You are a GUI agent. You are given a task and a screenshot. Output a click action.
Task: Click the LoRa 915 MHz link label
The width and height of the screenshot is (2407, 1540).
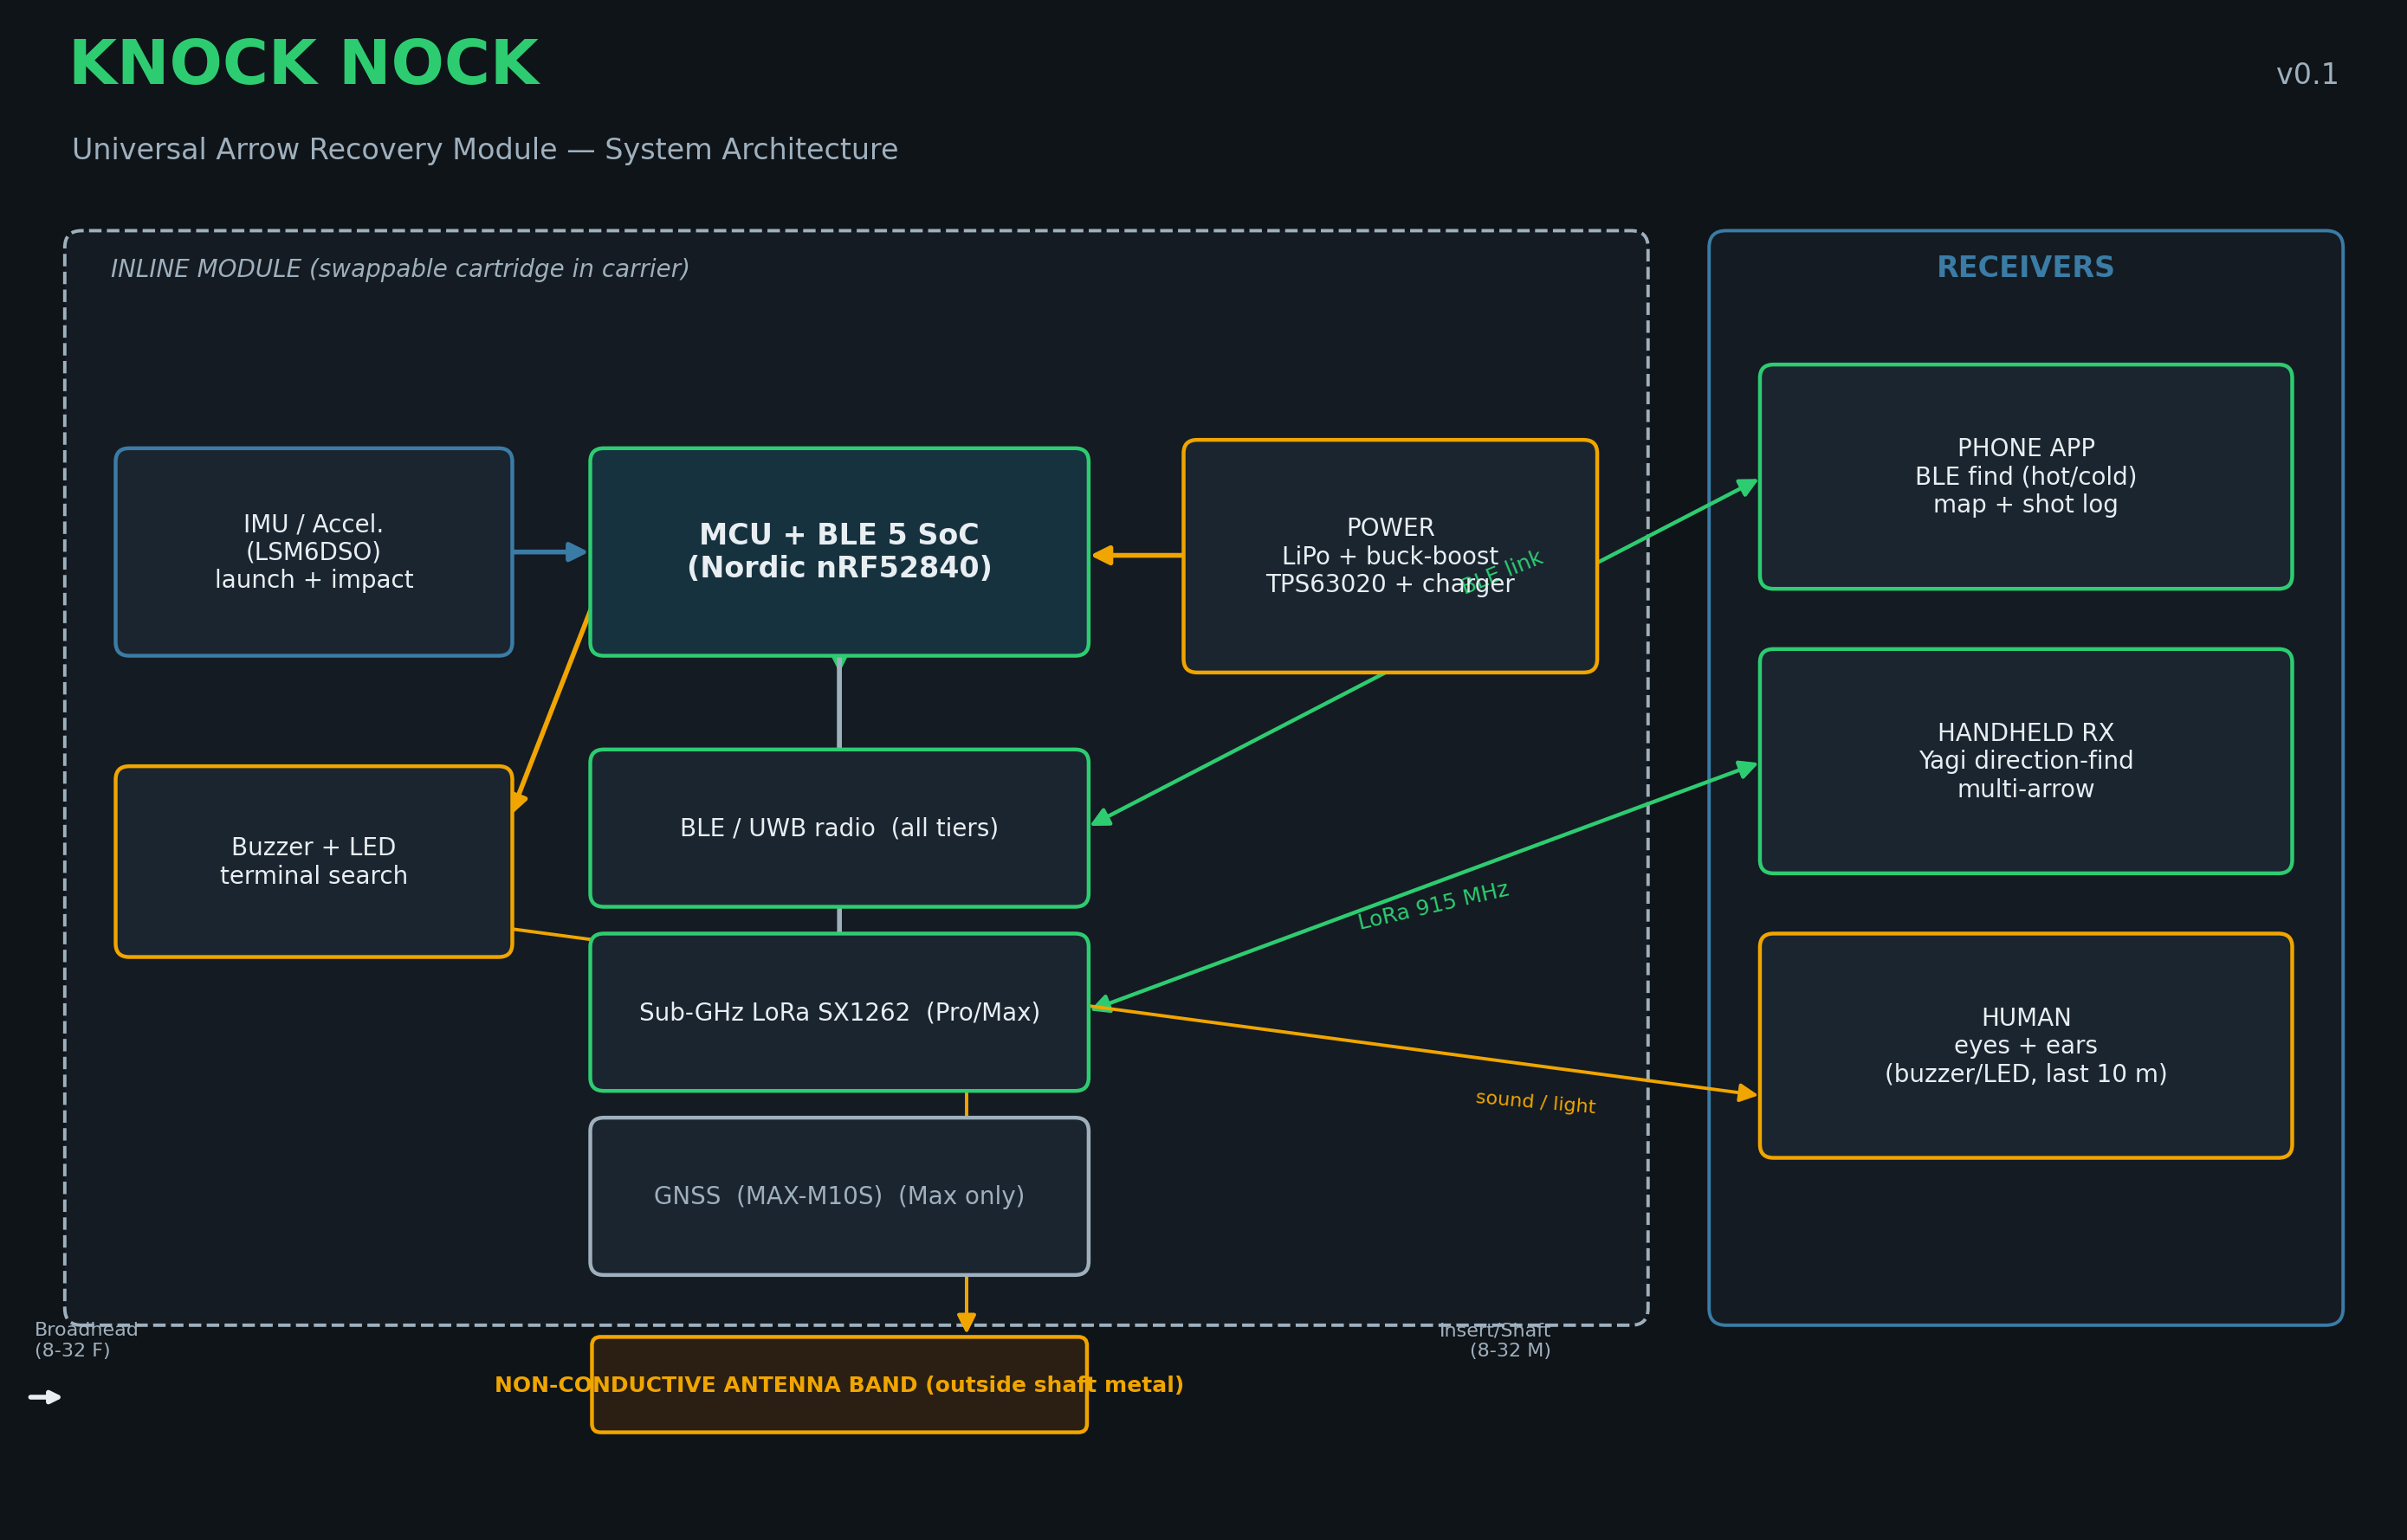[1433, 906]
